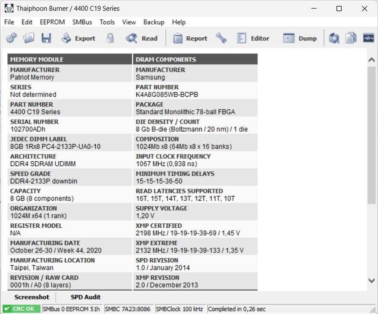Screen dimensions: 378x314
Task: Open the Tools menu
Action: 107,22
